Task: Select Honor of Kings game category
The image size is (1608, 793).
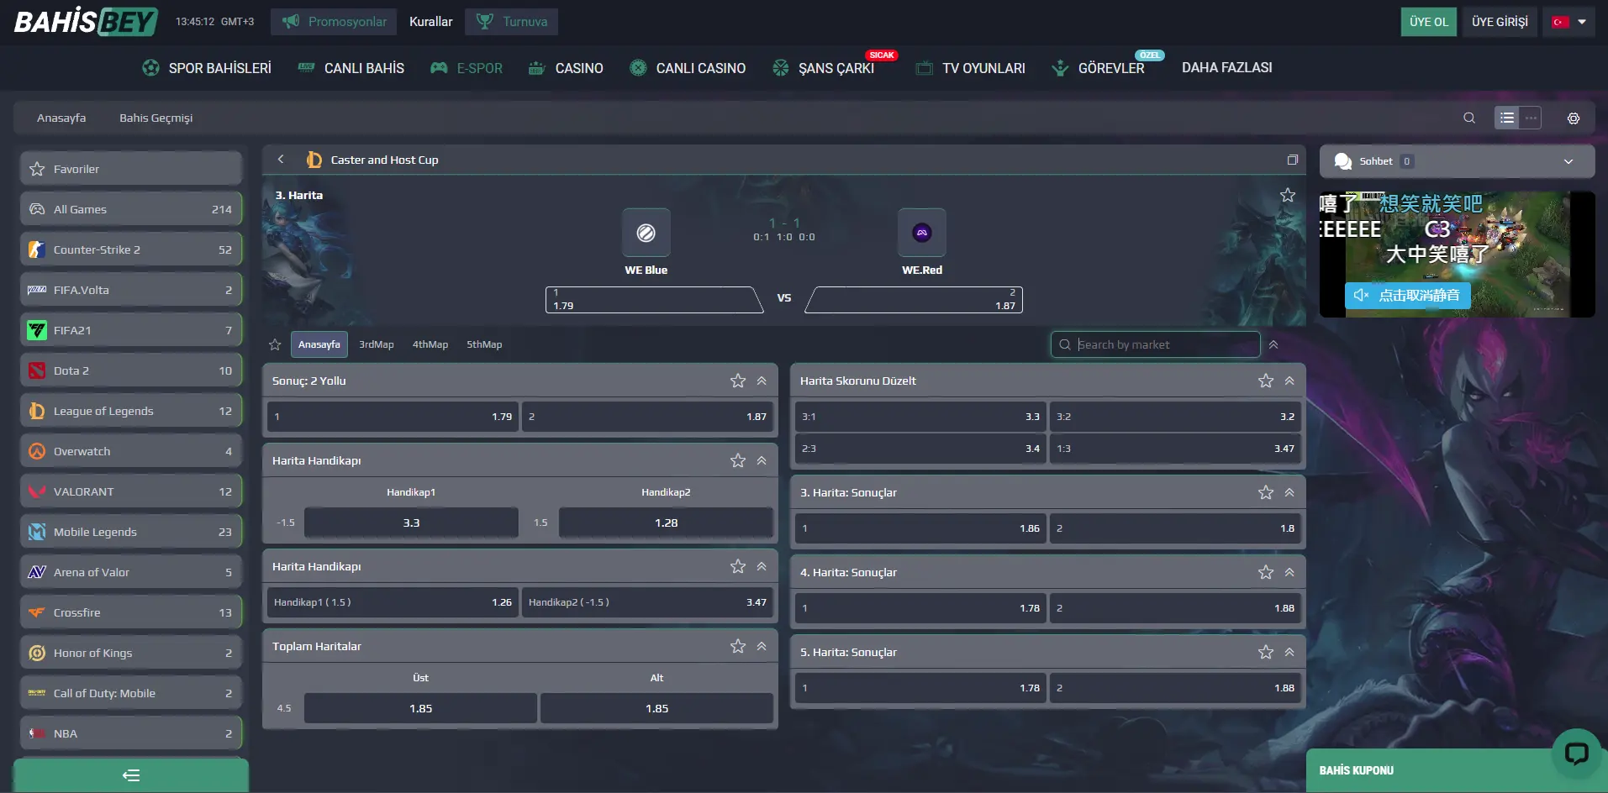Action: [x=131, y=653]
